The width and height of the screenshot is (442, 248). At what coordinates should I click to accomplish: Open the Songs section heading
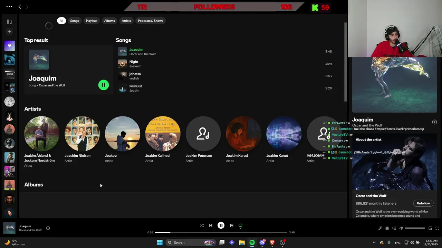(x=123, y=40)
